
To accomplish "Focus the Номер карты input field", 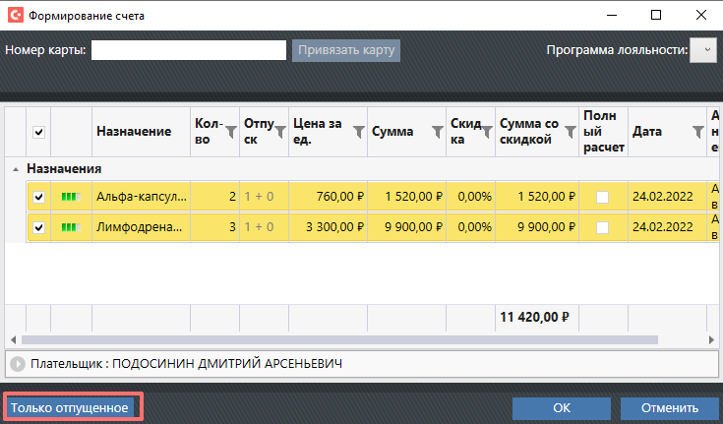I will (x=188, y=50).
